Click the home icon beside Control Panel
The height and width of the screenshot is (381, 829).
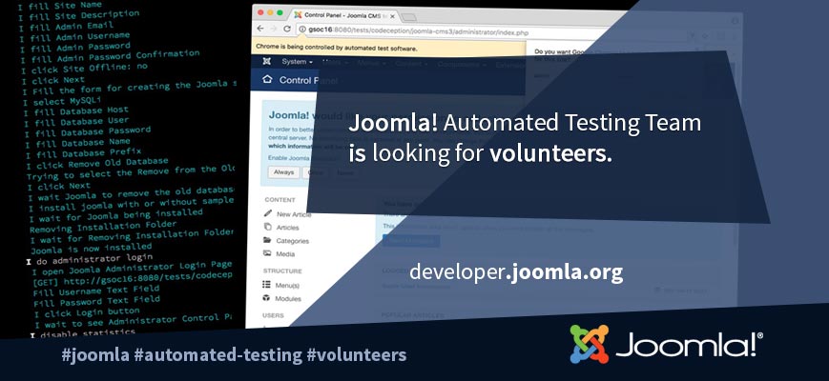pos(267,79)
